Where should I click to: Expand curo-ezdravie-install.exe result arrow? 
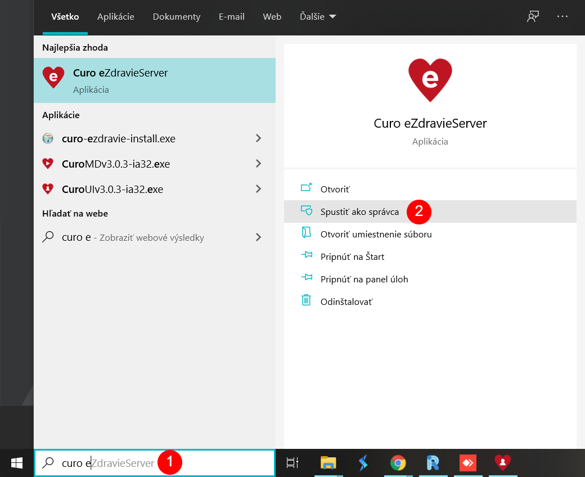[x=258, y=138]
